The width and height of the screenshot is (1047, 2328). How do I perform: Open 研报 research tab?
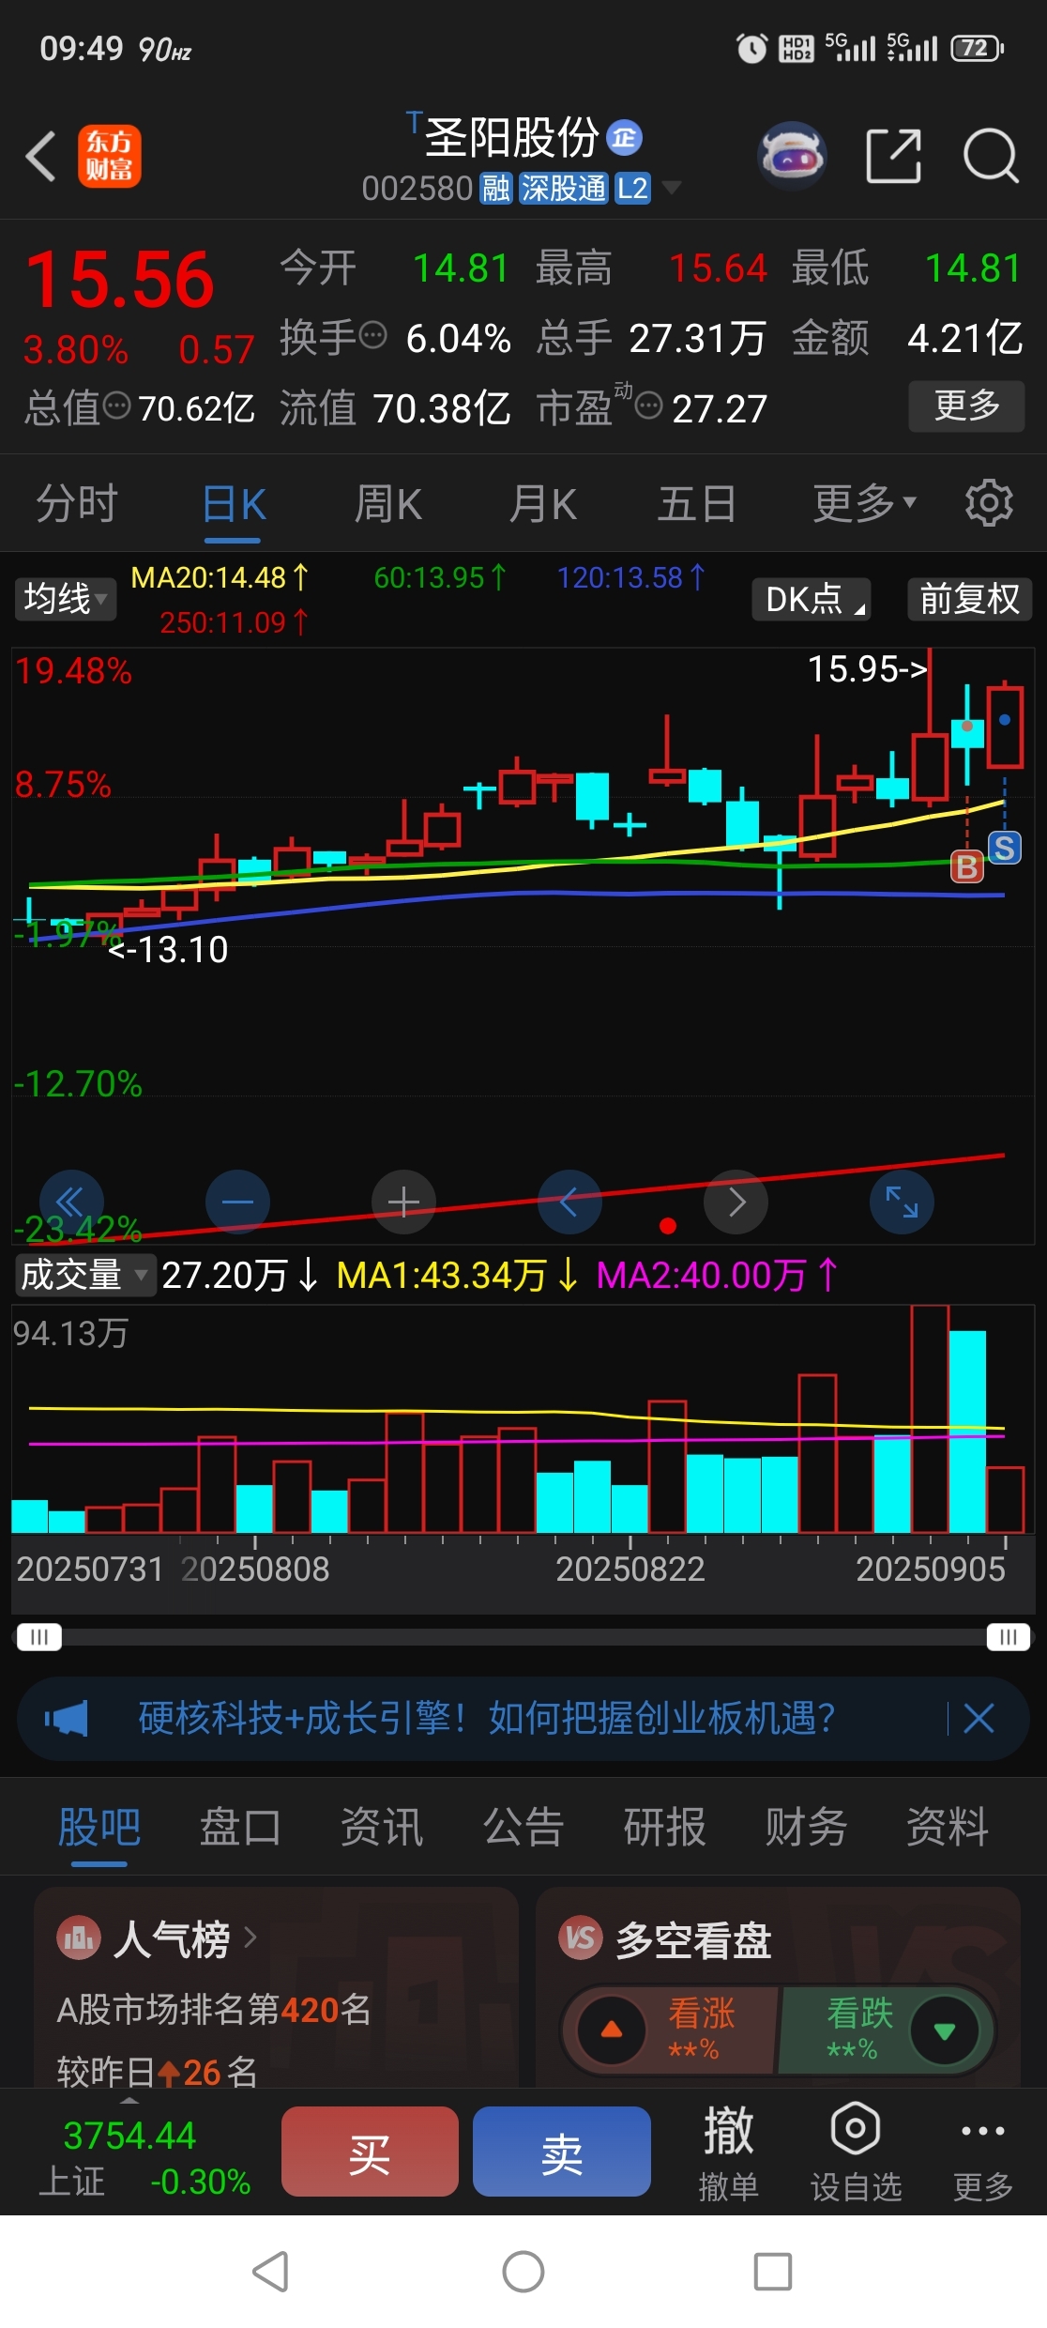click(665, 1827)
